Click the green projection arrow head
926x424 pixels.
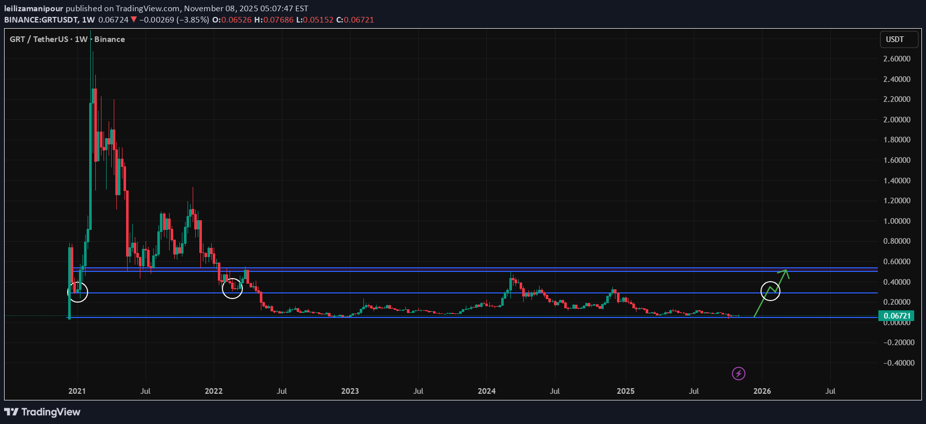click(785, 271)
